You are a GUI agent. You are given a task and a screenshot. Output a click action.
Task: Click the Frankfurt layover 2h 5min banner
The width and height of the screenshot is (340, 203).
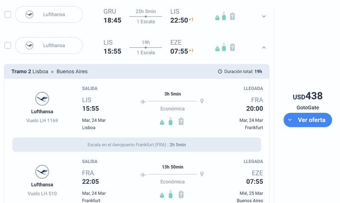click(x=136, y=145)
